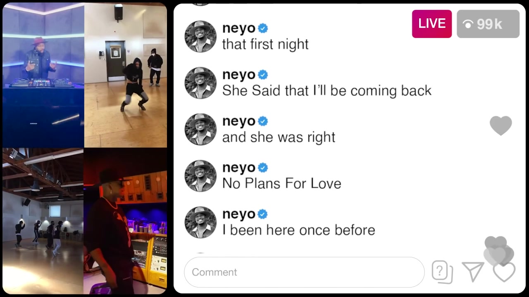The width and height of the screenshot is (529, 297).
Task: Click verified badge by 'No Plans For Love'
Action: 263,168
